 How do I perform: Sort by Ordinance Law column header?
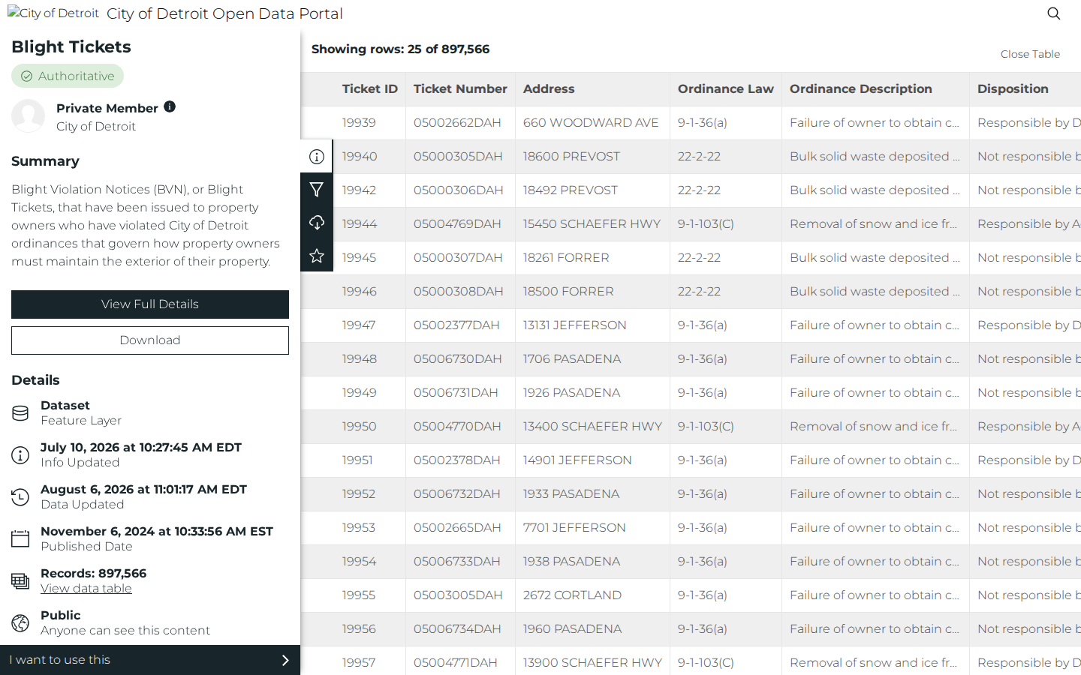click(726, 88)
